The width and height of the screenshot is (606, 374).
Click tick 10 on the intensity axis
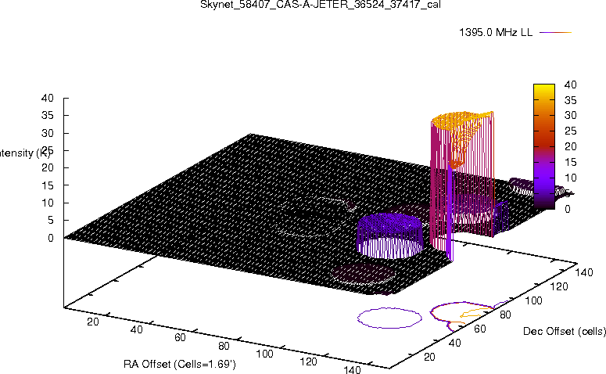coord(48,203)
